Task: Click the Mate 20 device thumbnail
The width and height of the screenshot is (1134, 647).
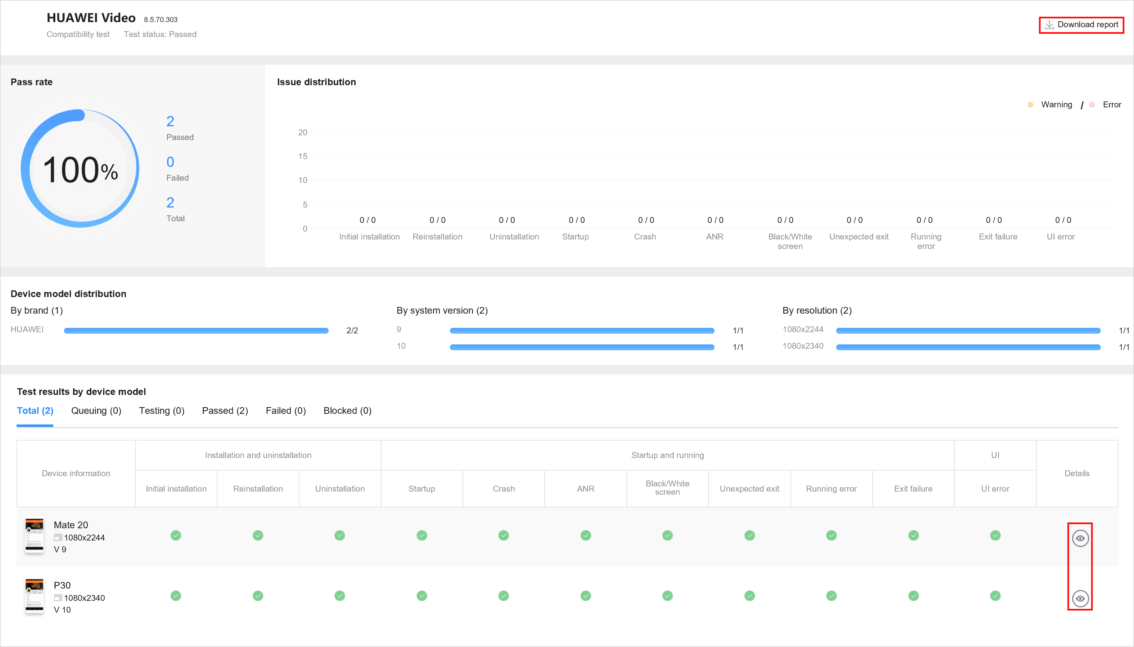Action: pyautogui.click(x=34, y=535)
